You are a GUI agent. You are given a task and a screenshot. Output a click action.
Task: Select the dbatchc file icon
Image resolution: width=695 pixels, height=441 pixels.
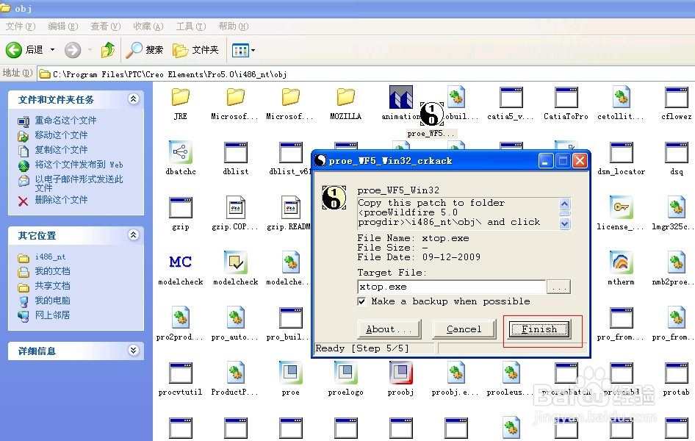181,152
